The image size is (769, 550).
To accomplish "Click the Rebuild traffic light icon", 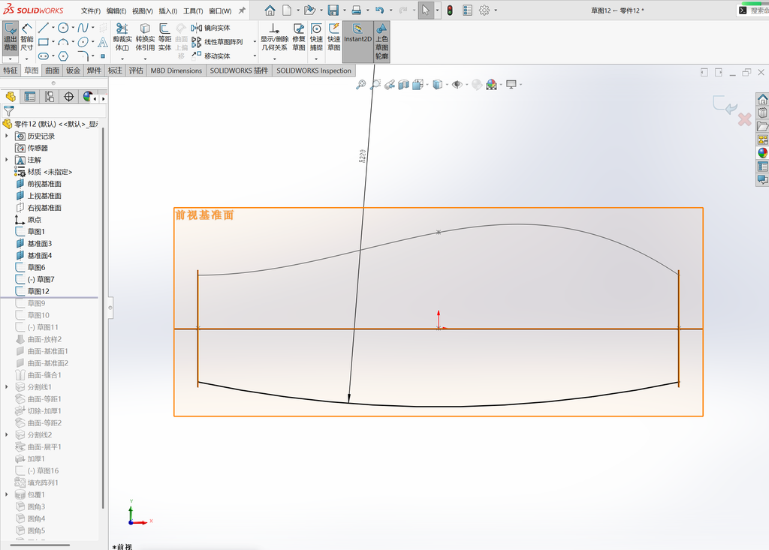I will (450, 11).
